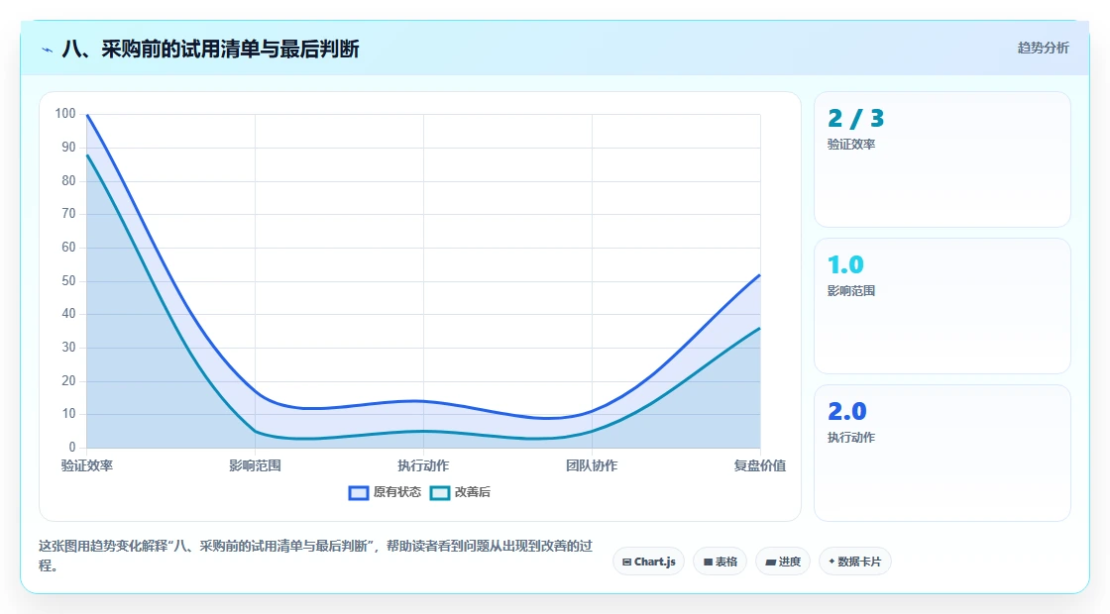Open the 1.0 影响范围 card
The image size is (1110, 614).
[943, 306]
